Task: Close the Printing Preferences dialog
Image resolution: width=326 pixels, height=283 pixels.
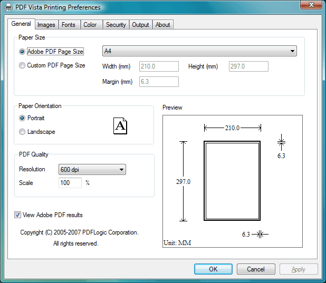Action: [311, 5]
